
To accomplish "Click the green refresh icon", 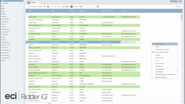I will 52,7.
